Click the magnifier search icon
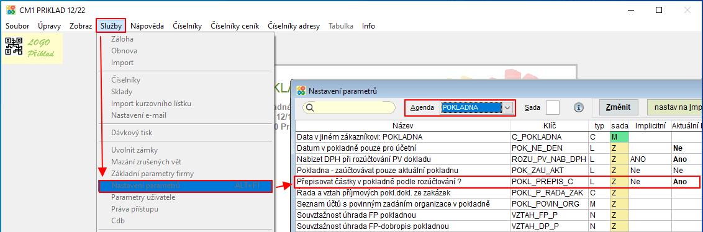 coord(309,108)
